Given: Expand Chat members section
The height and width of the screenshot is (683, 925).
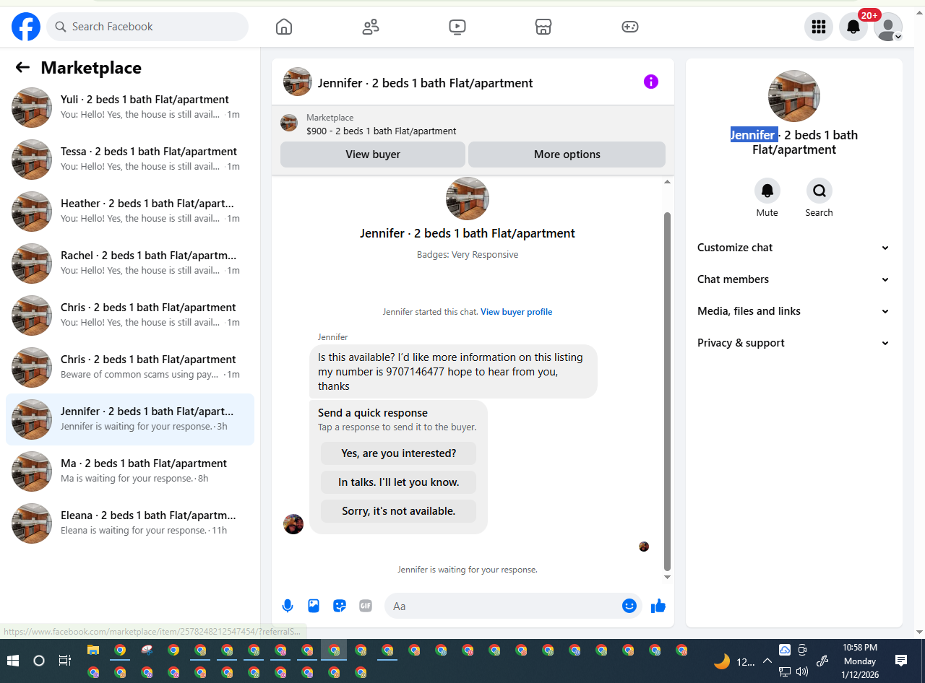Looking at the screenshot, I should coord(793,279).
